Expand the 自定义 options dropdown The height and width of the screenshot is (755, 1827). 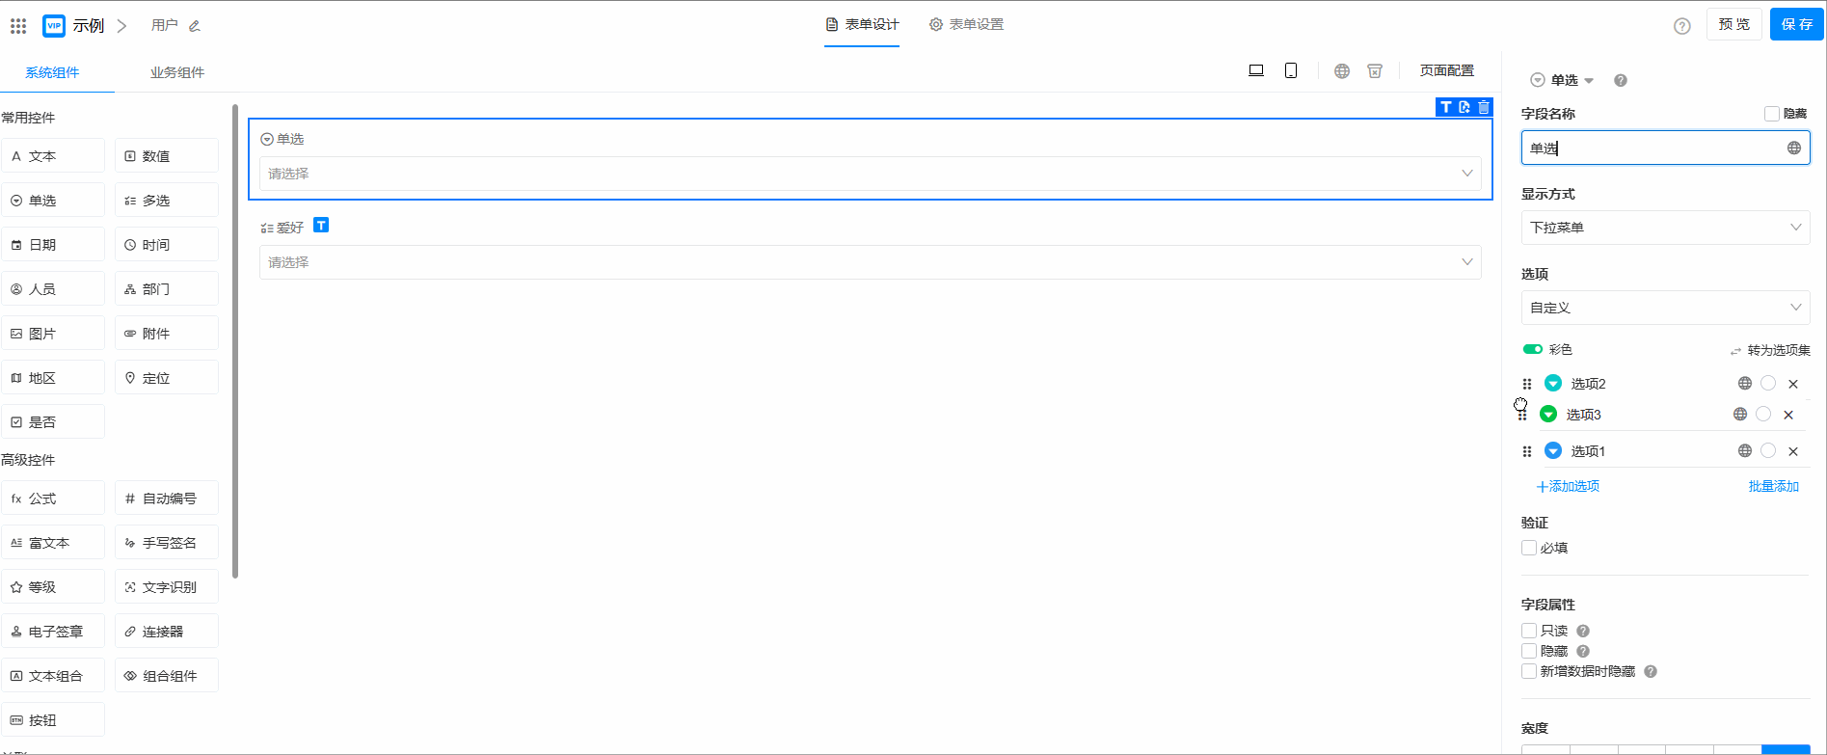click(x=1664, y=308)
